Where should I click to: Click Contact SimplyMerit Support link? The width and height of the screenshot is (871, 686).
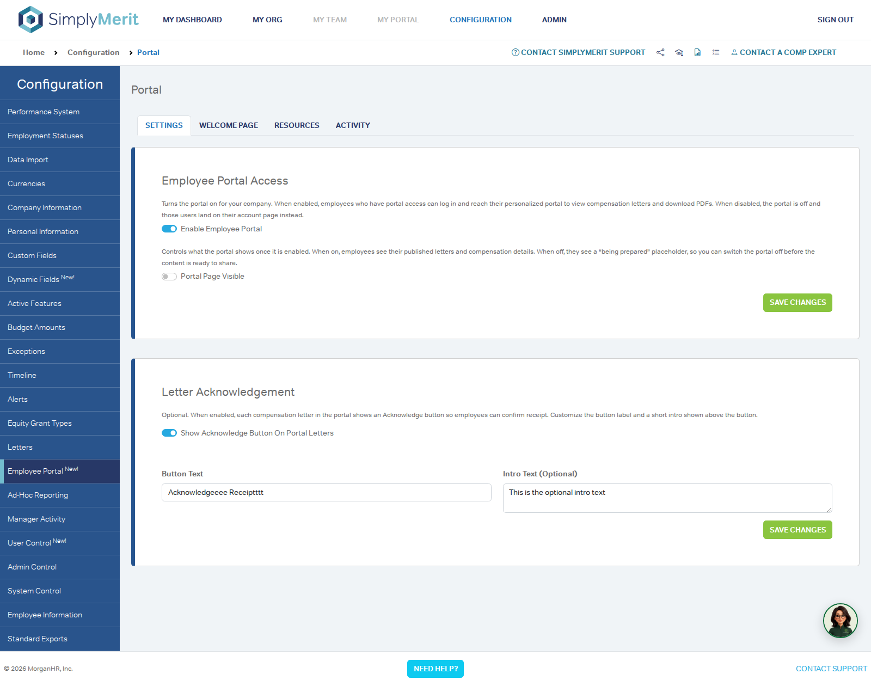[578, 52]
